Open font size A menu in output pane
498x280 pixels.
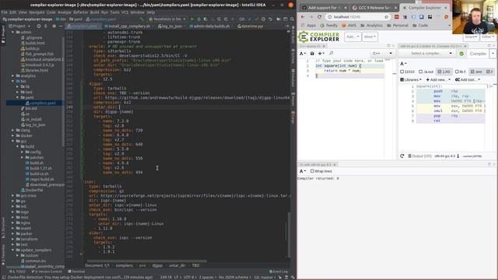click(303, 171)
